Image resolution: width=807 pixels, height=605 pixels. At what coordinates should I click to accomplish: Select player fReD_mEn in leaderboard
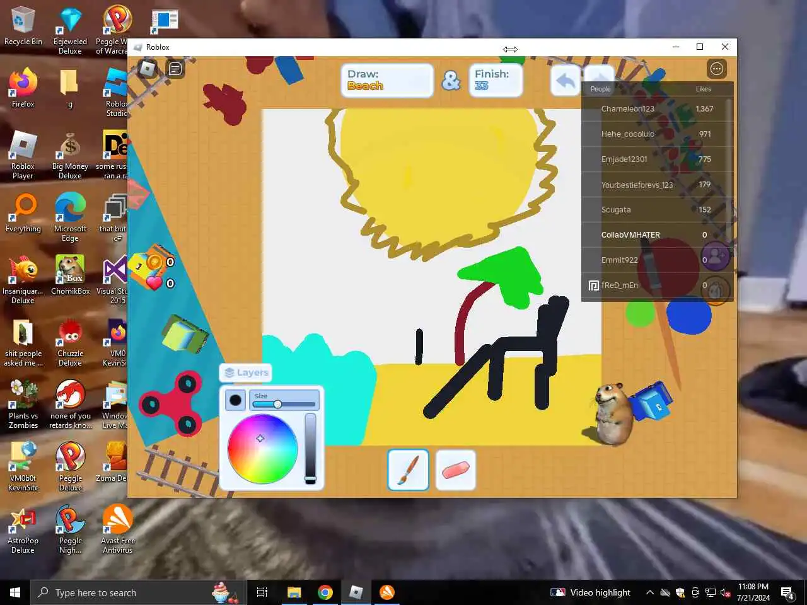[x=657, y=285]
